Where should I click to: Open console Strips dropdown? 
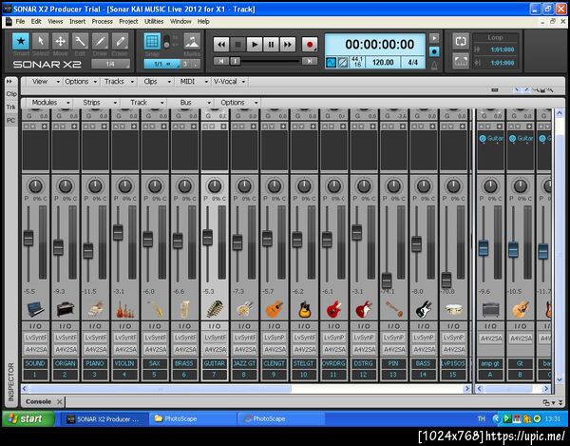pos(100,103)
